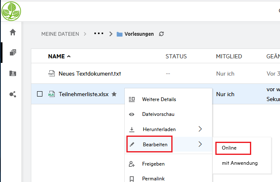This screenshot has width=280, height=182.
Task: Open Neues Textdokument.txt file row
Action: coord(90,74)
